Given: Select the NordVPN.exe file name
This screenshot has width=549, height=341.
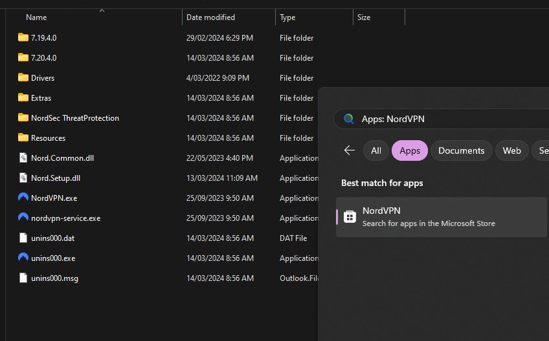Looking at the screenshot, I should tap(54, 198).
